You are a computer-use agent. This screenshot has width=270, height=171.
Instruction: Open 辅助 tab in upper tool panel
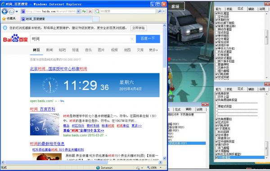tap(251, 9)
